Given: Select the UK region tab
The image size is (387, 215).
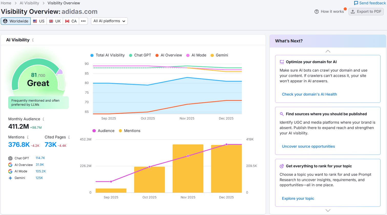Looking at the screenshot, I should [x=55, y=21].
